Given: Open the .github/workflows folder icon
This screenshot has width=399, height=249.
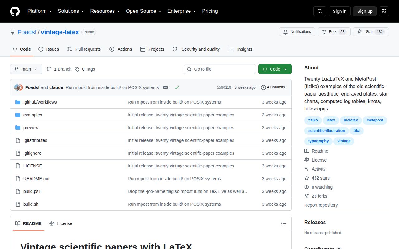Looking at the screenshot, I should 18,102.
